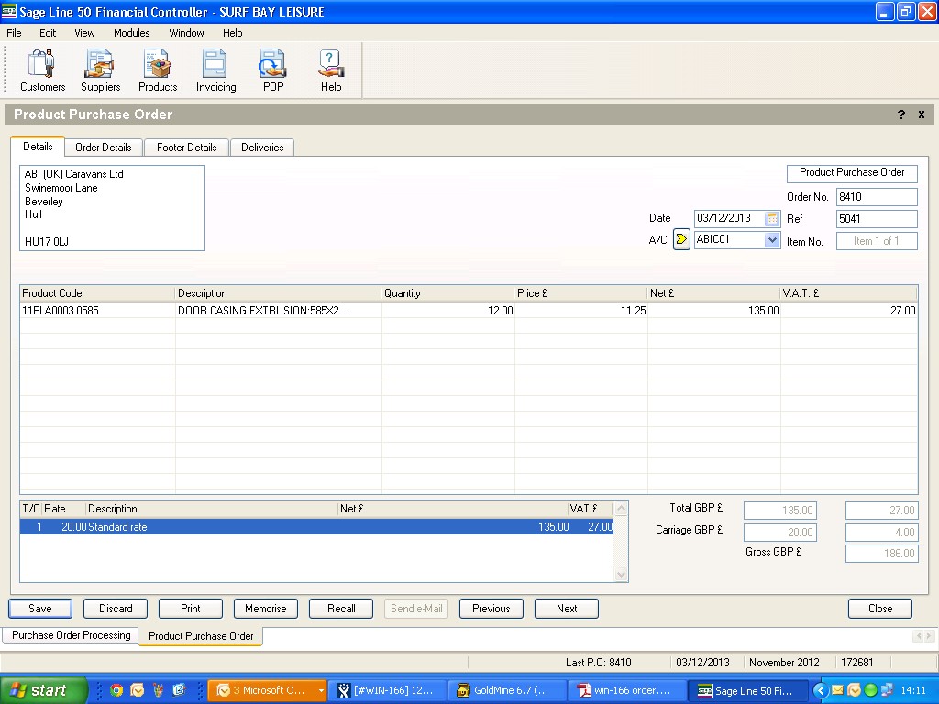Switch to Purchase Order Processing window tab
Image resolution: width=939 pixels, height=704 pixels.
pos(72,635)
